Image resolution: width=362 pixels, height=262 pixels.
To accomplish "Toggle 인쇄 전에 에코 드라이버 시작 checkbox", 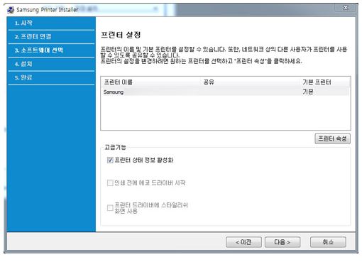I will (x=110, y=183).
